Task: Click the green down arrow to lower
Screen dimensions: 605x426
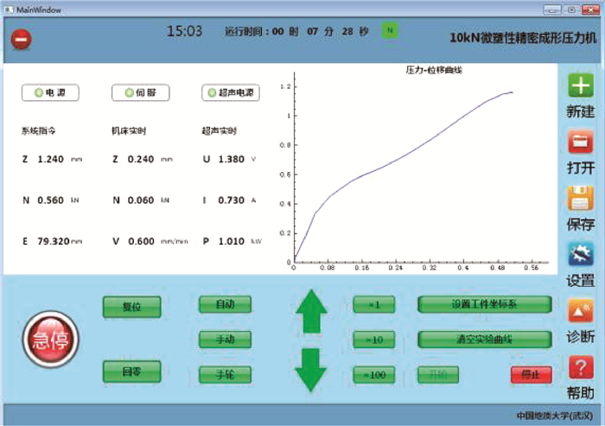Action: point(311,366)
